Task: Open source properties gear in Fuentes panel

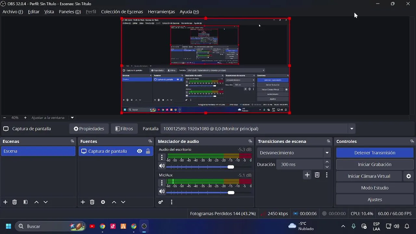Action: [103, 202]
